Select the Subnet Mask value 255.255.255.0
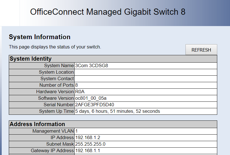The height and width of the screenshot is (155, 230). tap(90, 144)
